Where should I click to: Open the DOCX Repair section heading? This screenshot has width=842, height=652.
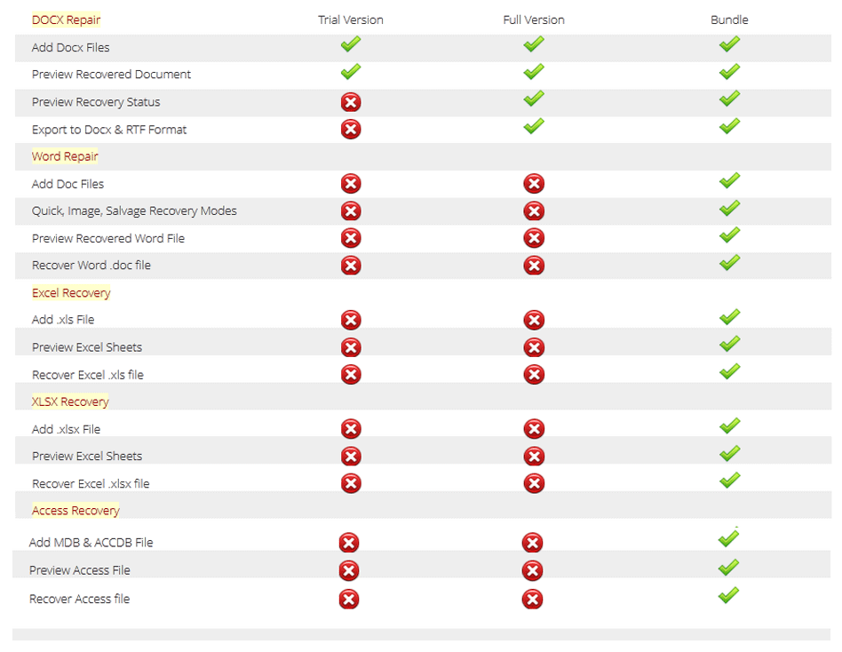[x=66, y=20]
